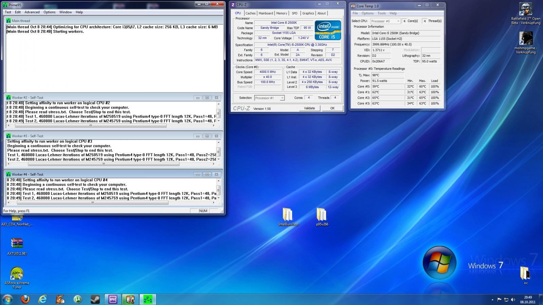Open Prime95 Options menu
Image resolution: width=543 pixels, height=305 pixels.
49,12
